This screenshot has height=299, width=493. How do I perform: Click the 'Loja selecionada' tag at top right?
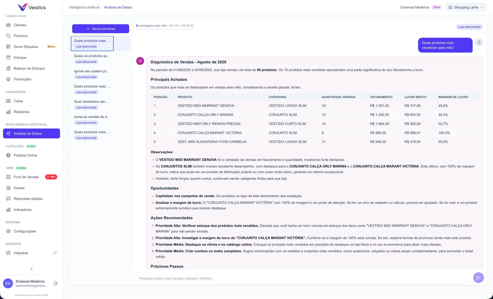(469, 27)
